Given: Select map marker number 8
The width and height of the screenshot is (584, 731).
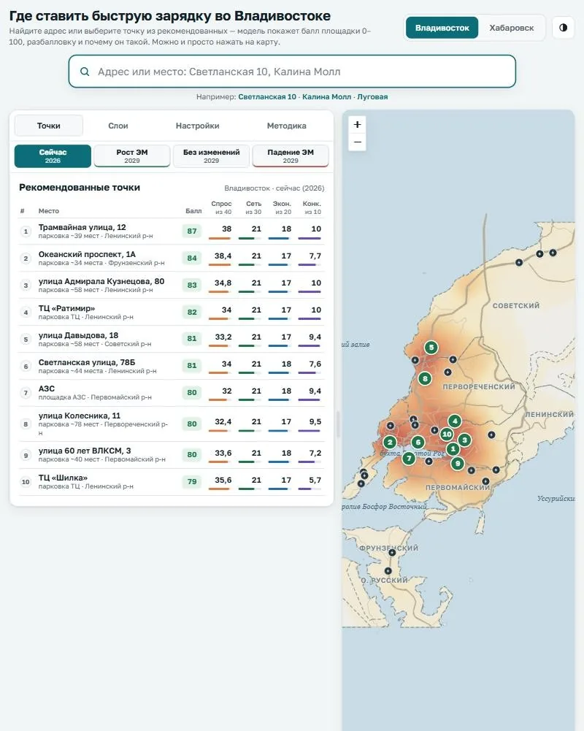Looking at the screenshot, I should pos(425,378).
